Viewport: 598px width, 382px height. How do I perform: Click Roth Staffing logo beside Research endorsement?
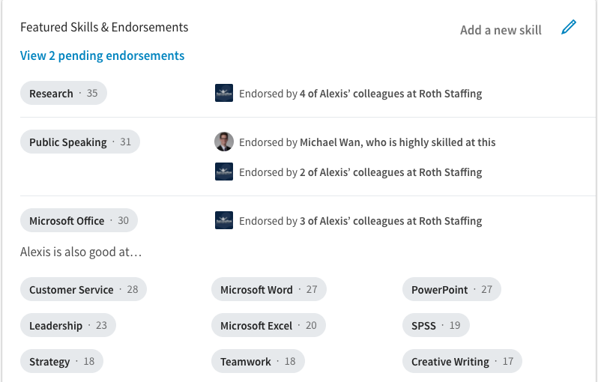224,94
